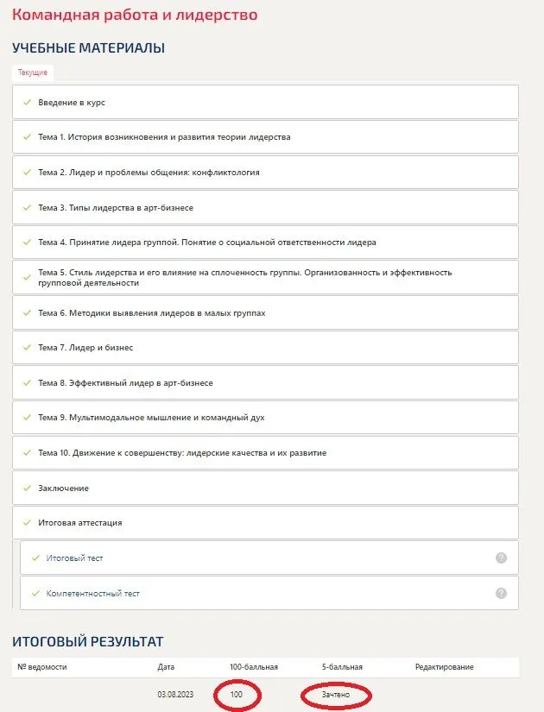Click the help icon beside Итоговый тест
544x712 pixels.
tap(501, 558)
